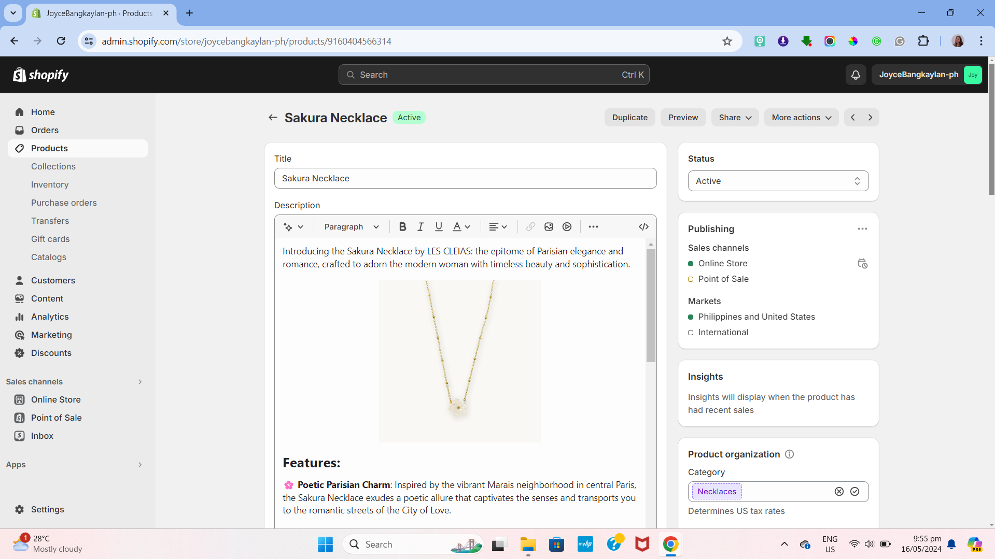
Task: Expand the Apps section
Action: click(x=140, y=465)
